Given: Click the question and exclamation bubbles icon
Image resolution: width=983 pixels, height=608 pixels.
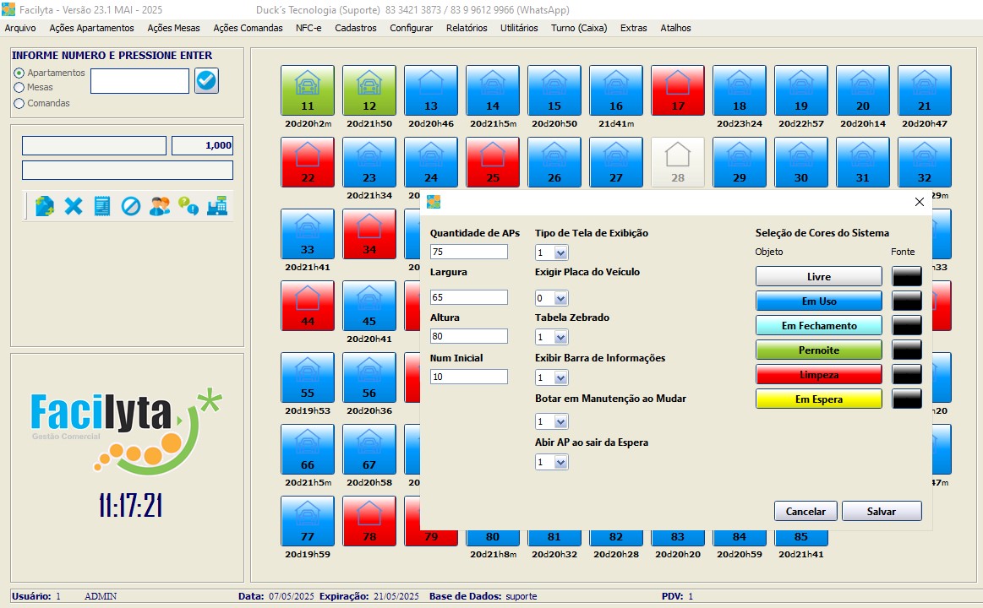Looking at the screenshot, I should (188, 206).
